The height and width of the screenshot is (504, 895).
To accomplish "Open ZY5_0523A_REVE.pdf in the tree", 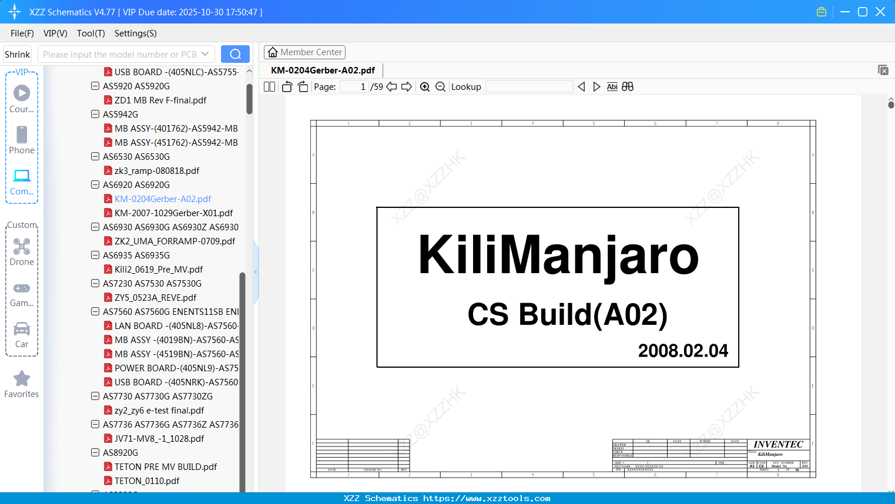I will (x=155, y=297).
